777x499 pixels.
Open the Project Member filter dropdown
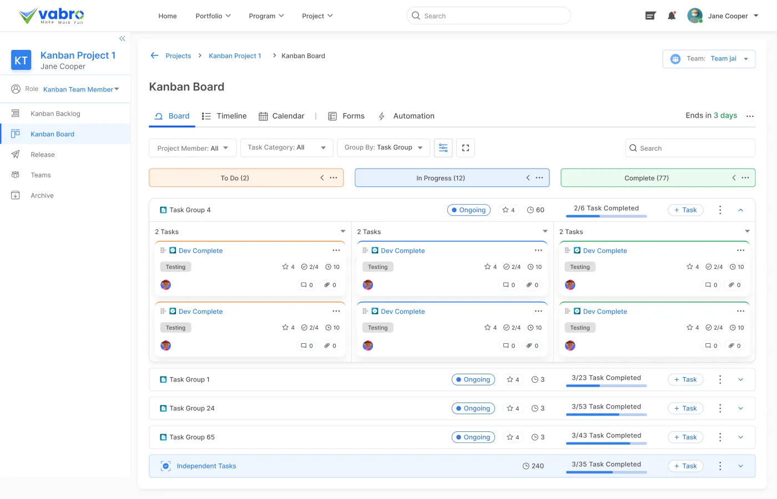pos(193,148)
